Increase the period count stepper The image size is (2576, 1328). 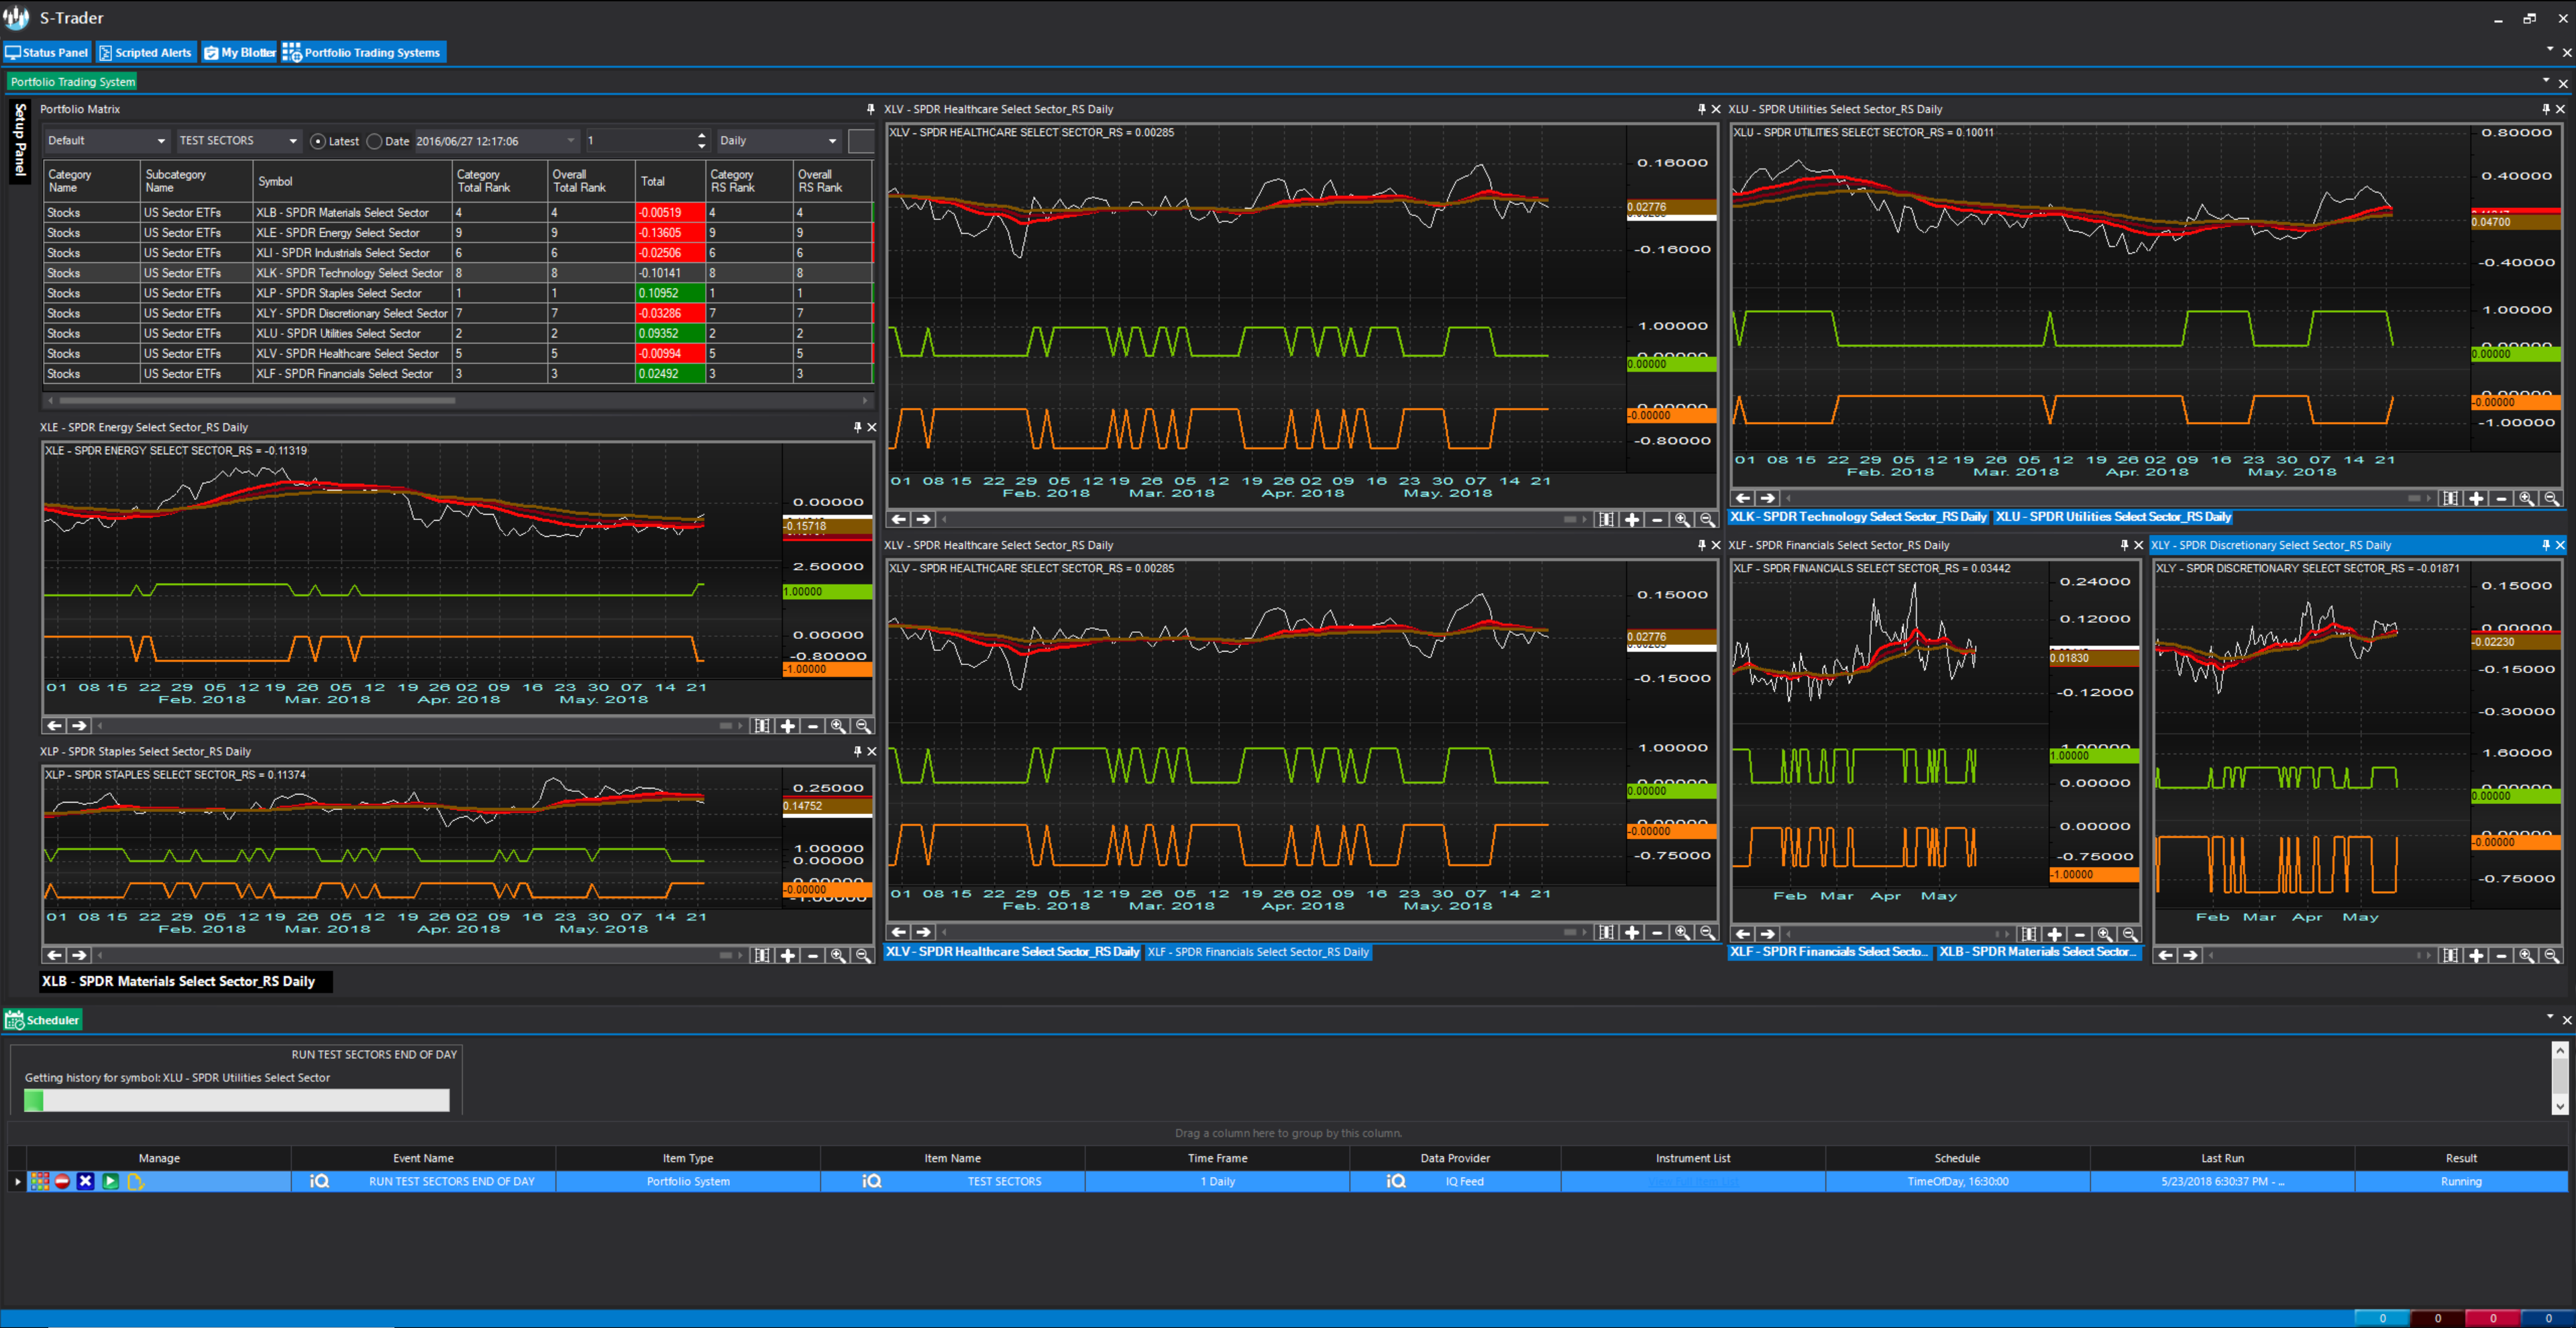click(701, 136)
